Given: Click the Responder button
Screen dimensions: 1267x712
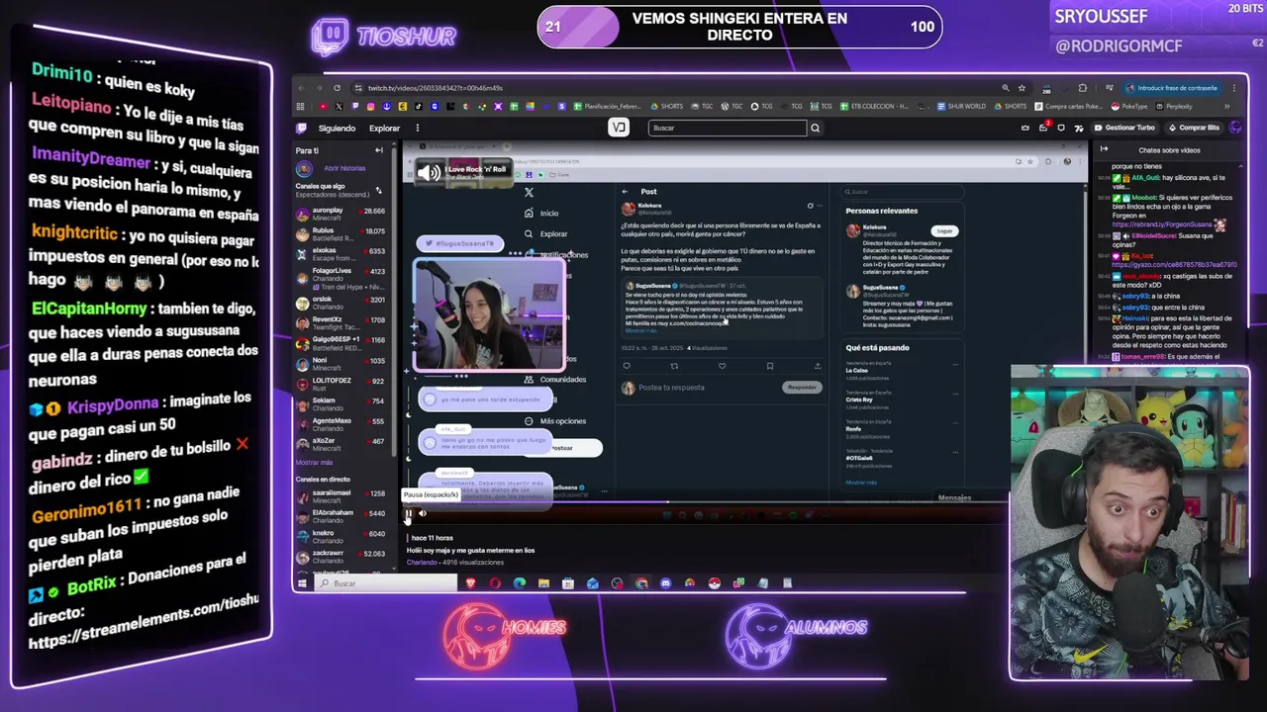Looking at the screenshot, I should pyautogui.click(x=802, y=388).
